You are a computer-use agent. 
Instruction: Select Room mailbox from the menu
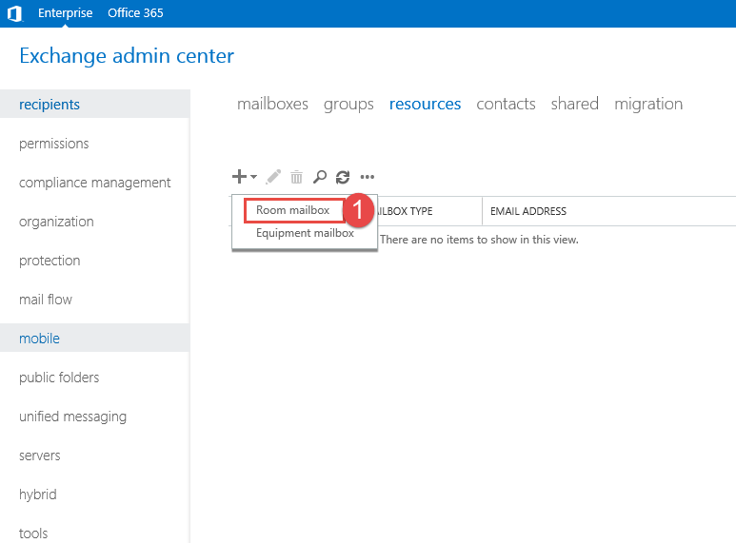coord(293,210)
